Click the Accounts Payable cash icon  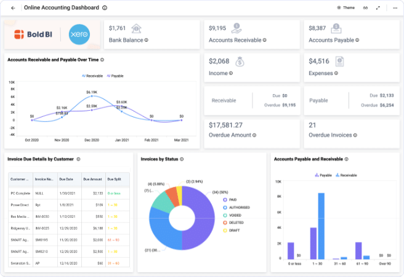tap(336, 28)
